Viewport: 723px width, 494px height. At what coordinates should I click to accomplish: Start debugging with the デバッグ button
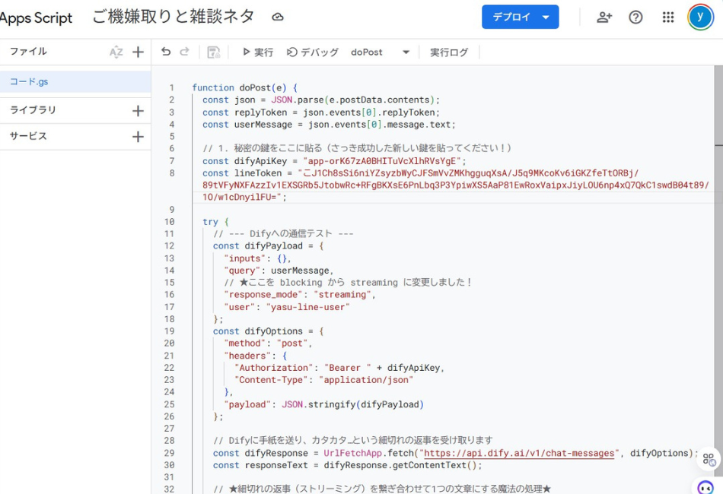coord(314,52)
